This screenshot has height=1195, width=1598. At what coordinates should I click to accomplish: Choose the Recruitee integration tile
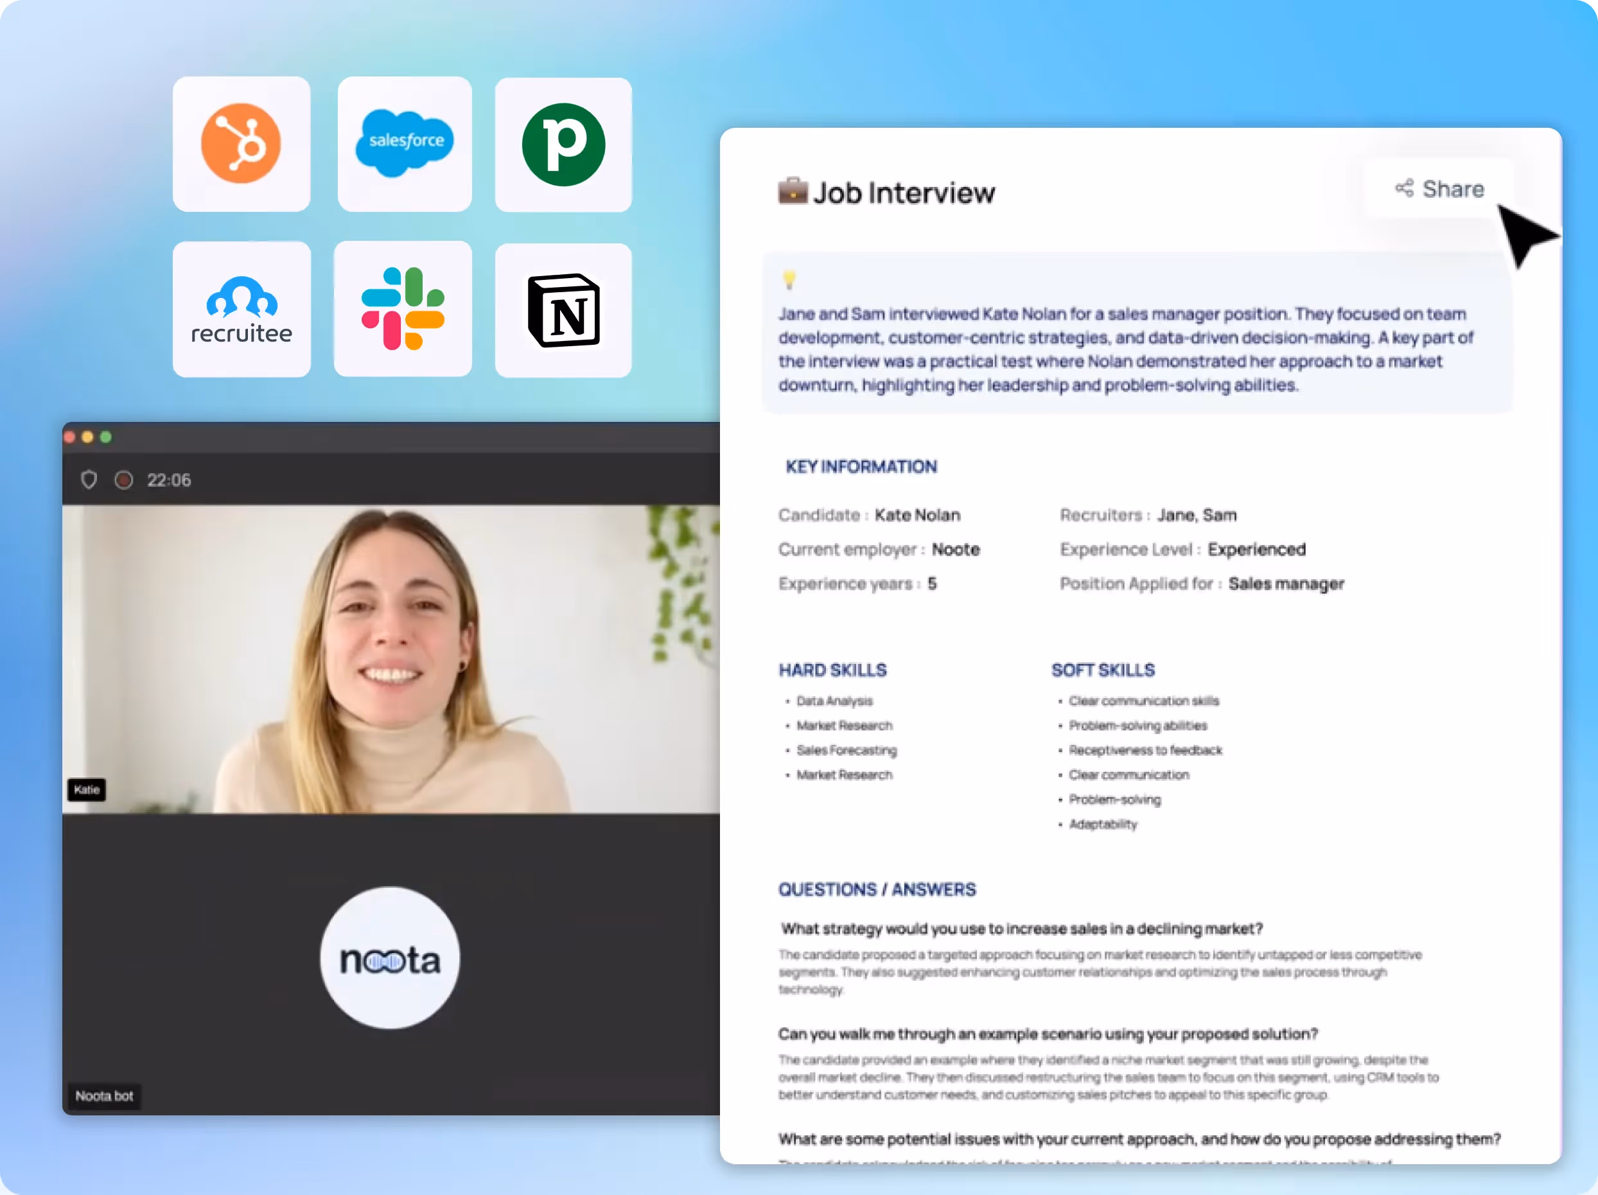pyautogui.click(x=241, y=309)
